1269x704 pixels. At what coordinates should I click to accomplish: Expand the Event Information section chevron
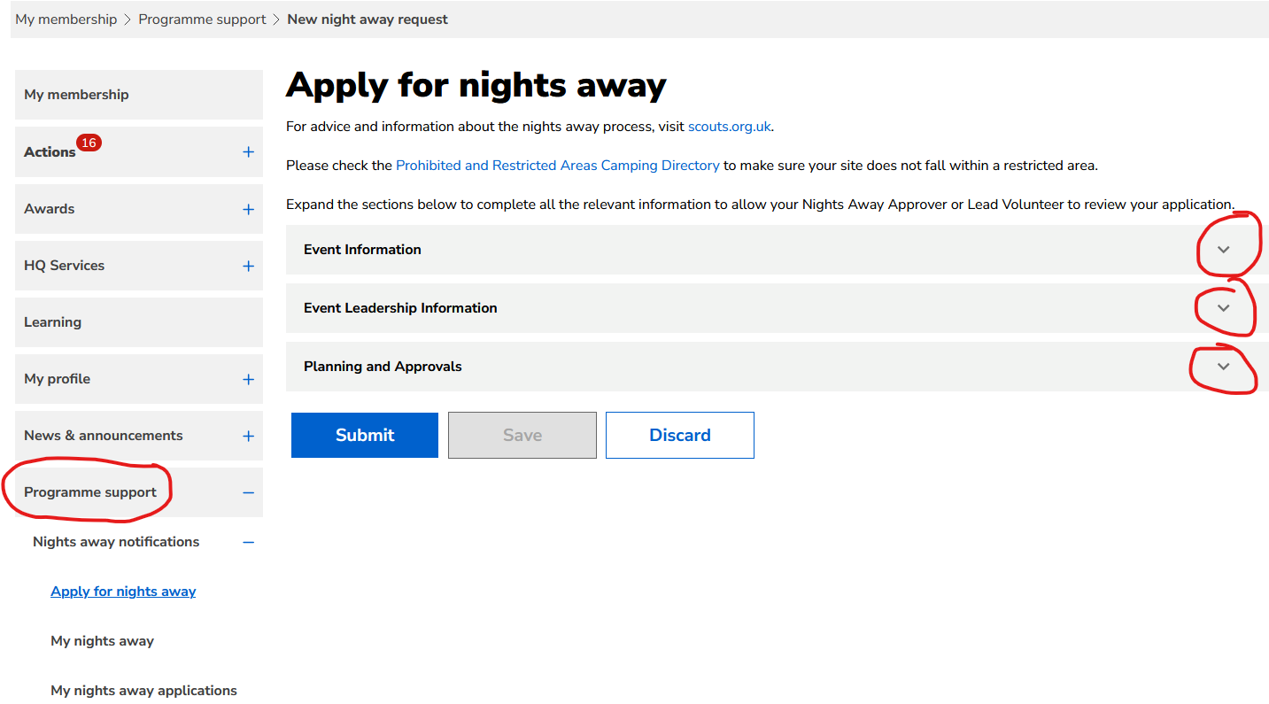click(x=1224, y=250)
